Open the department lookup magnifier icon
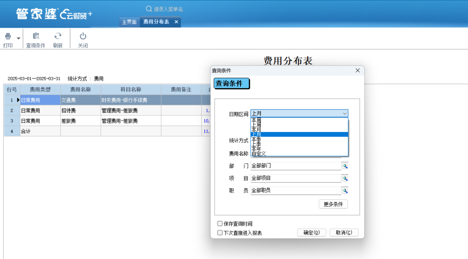 coord(344,166)
